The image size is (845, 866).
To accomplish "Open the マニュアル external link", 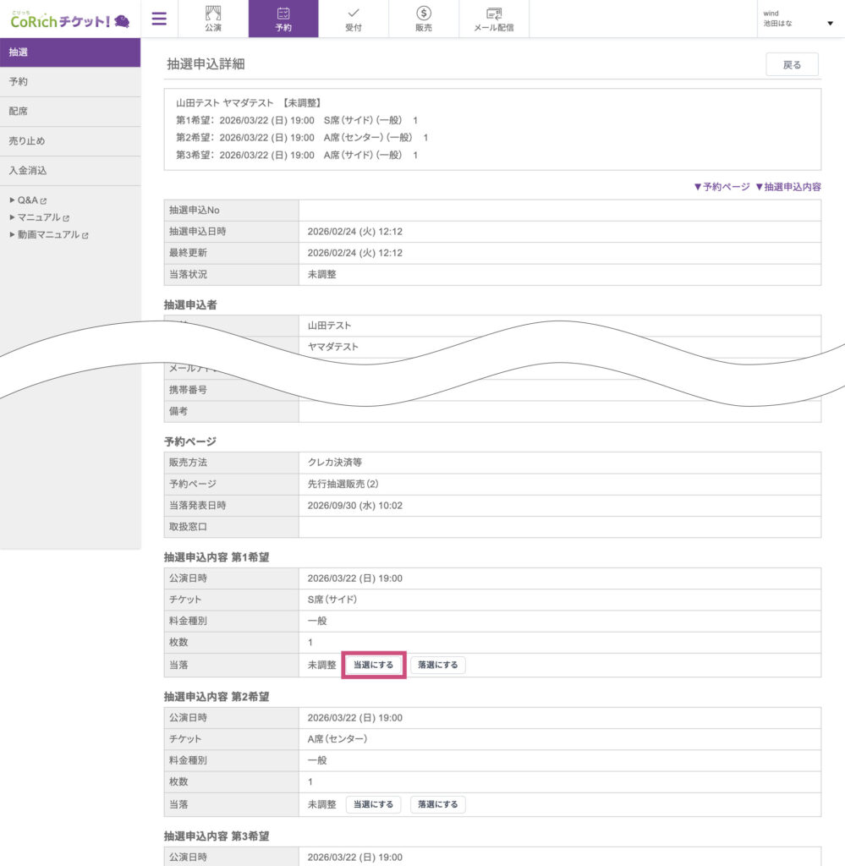I will 42,217.
